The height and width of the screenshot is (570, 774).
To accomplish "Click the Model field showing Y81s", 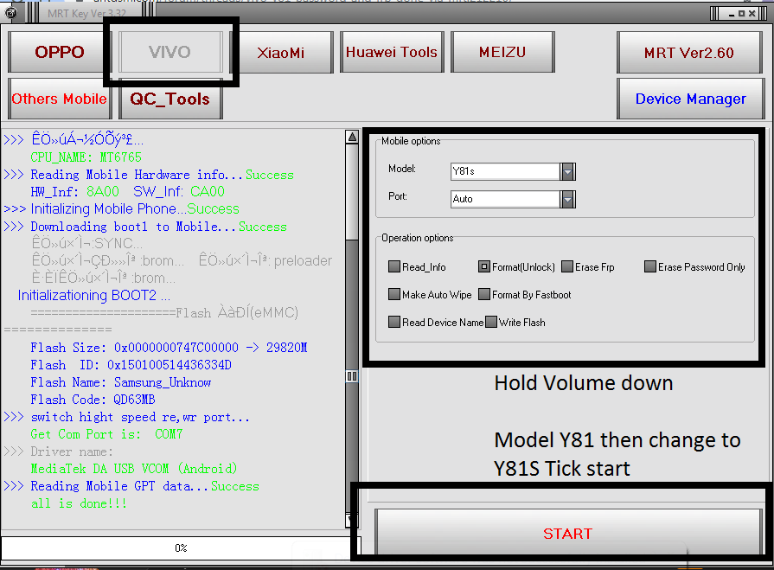I will pos(505,172).
